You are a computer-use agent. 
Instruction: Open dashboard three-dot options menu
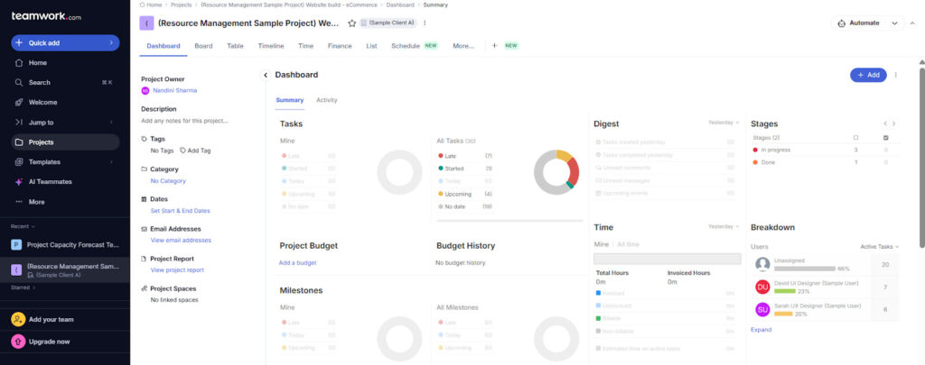895,76
